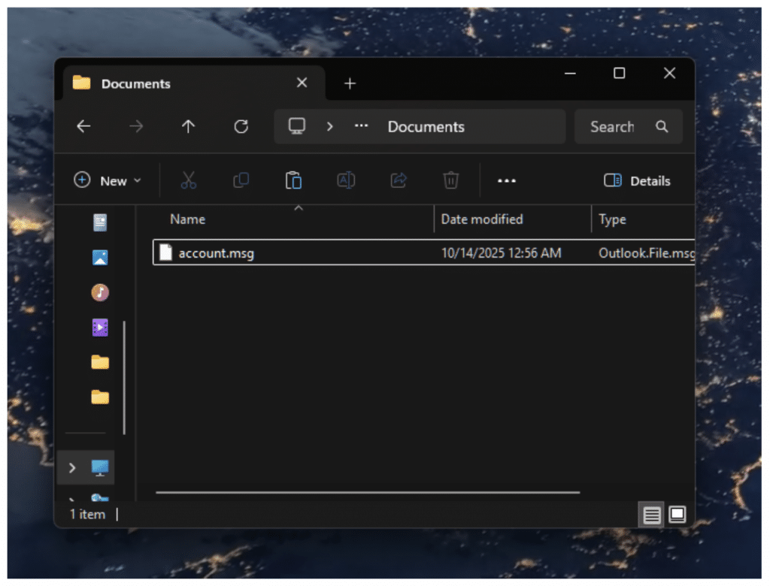Sort files by Date modified column
Image resolution: width=770 pixels, height=586 pixels.
tap(482, 219)
